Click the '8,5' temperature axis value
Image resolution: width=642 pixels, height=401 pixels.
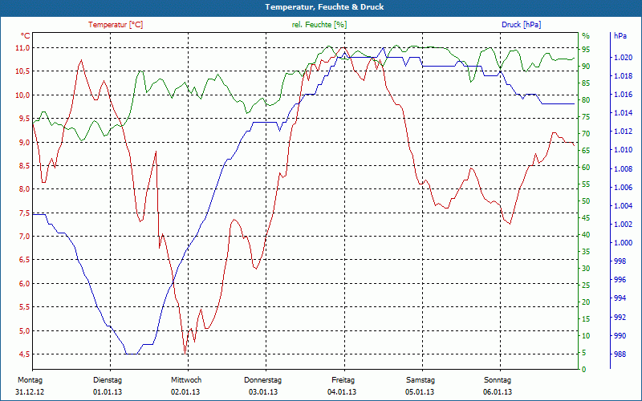pos(24,166)
